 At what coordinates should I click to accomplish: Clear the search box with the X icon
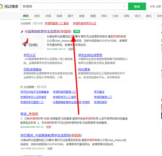click(125, 6)
